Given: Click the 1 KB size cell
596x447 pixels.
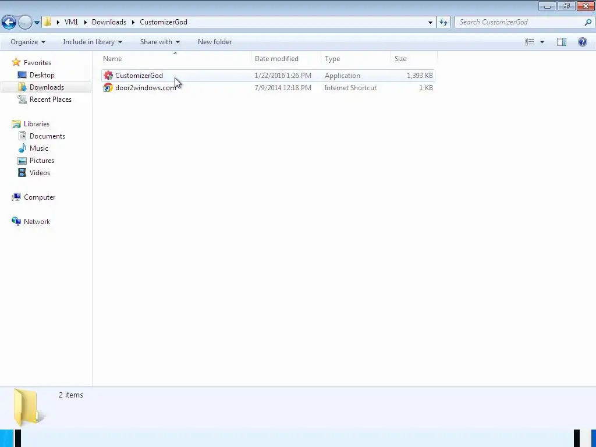Looking at the screenshot, I should (x=425, y=88).
